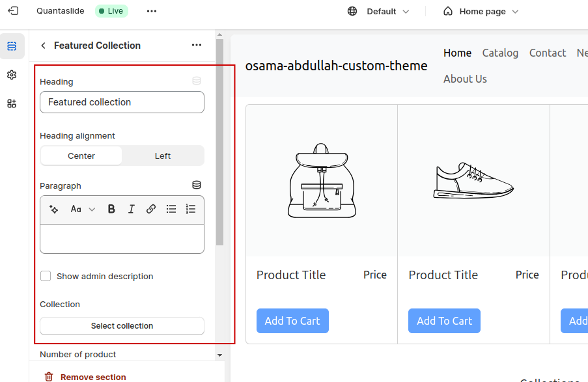Screen dimensions: 588x382
Task: Open the text style size dropdown
Action: pyautogui.click(x=82, y=209)
